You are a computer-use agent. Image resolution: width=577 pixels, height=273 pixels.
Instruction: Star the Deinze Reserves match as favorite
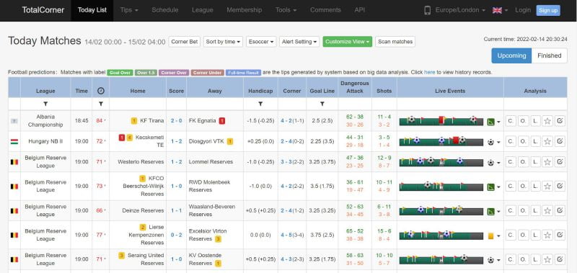coord(547,210)
